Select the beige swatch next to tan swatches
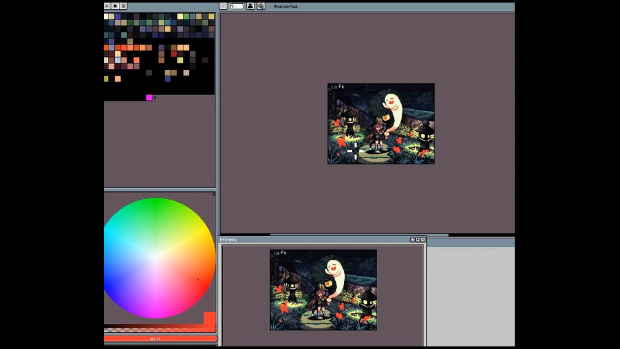 tap(186, 72)
